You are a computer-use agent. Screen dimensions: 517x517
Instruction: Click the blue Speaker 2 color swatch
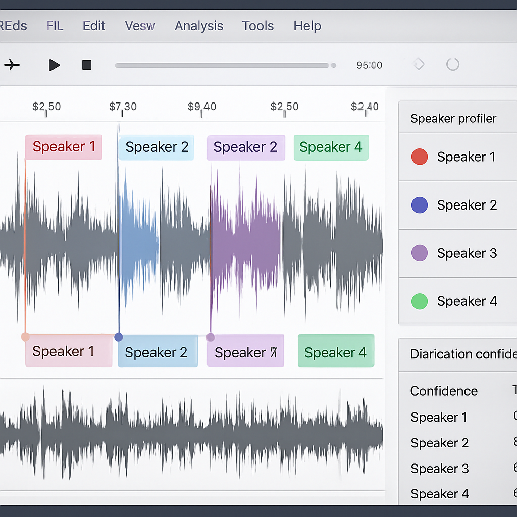[x=420, y=205]
